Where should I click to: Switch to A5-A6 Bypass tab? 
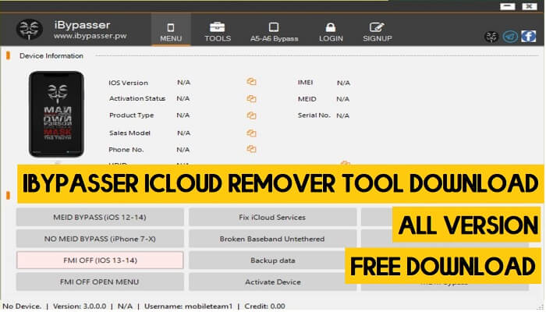point(274,32)
